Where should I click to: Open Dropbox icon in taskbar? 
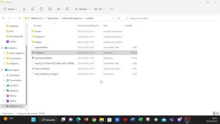tap(117, 120)
